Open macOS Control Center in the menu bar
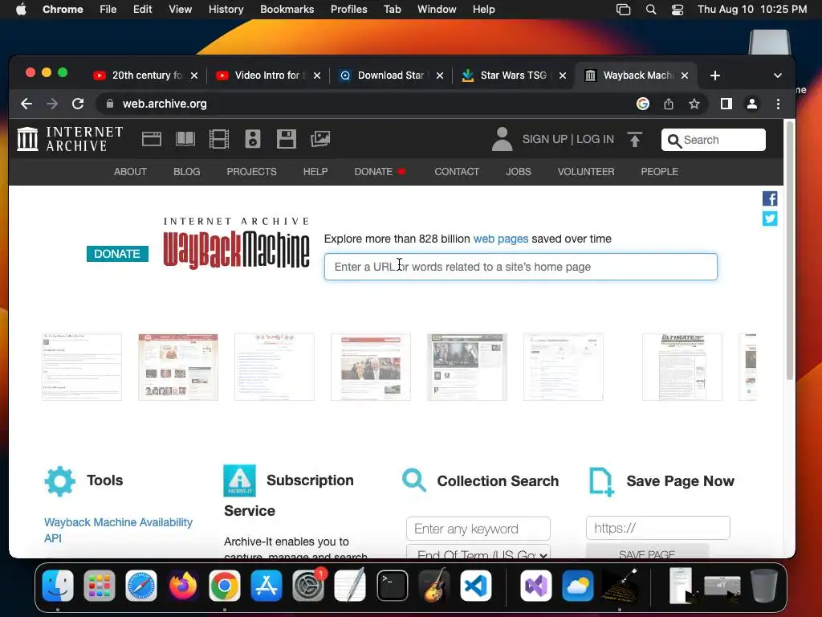The image size is (822, 617). tap(678, 10)
